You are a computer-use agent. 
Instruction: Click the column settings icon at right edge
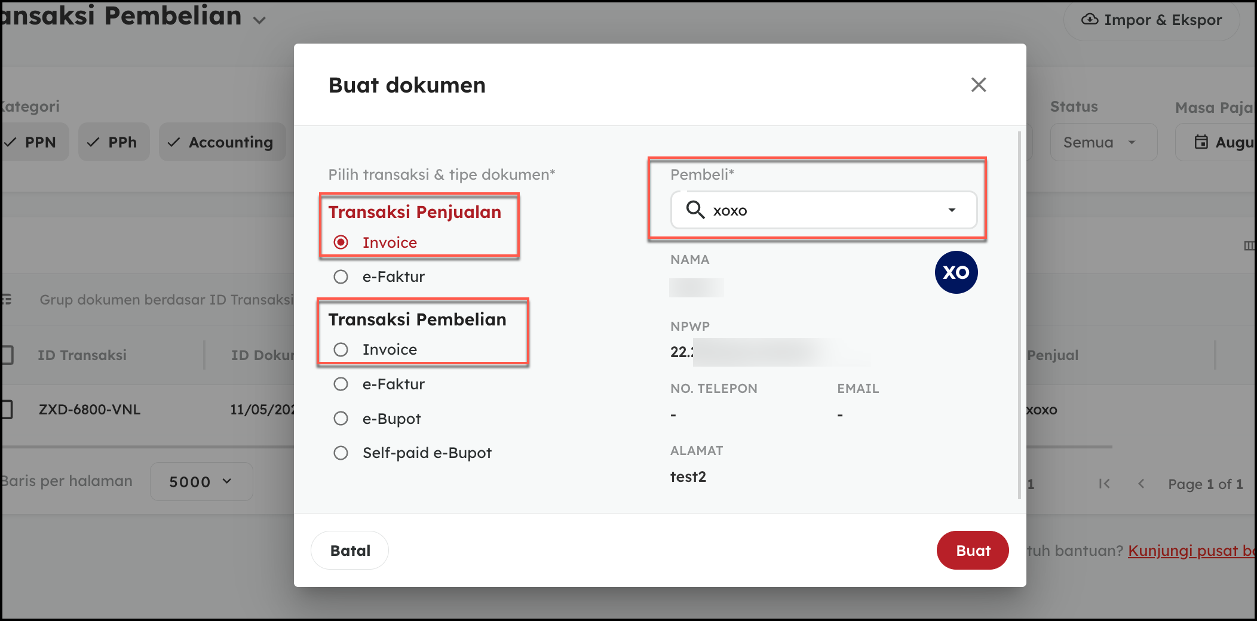click(x=1249, y=246)
